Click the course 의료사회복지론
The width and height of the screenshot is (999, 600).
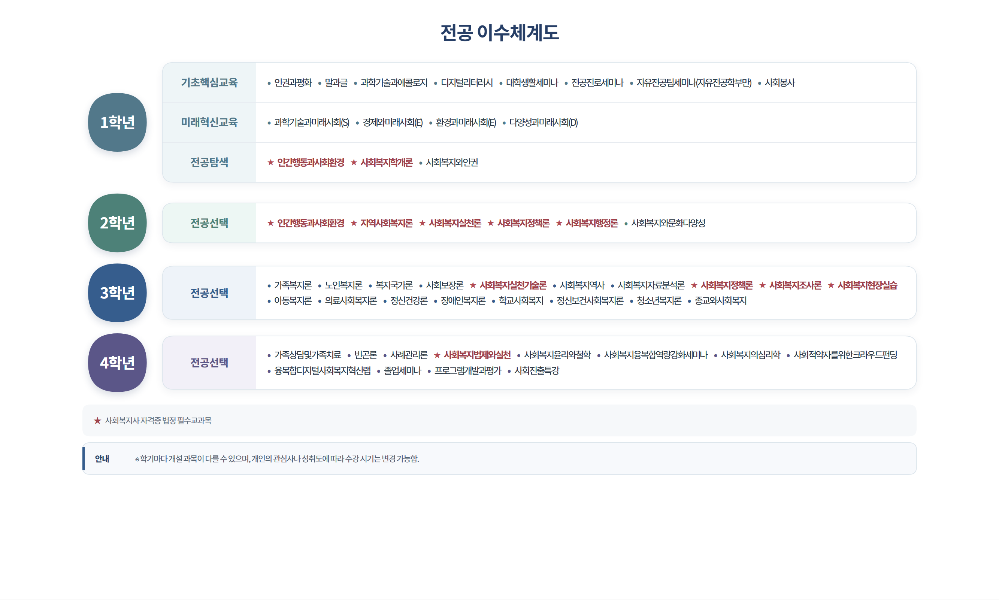(x=351, y=300)
